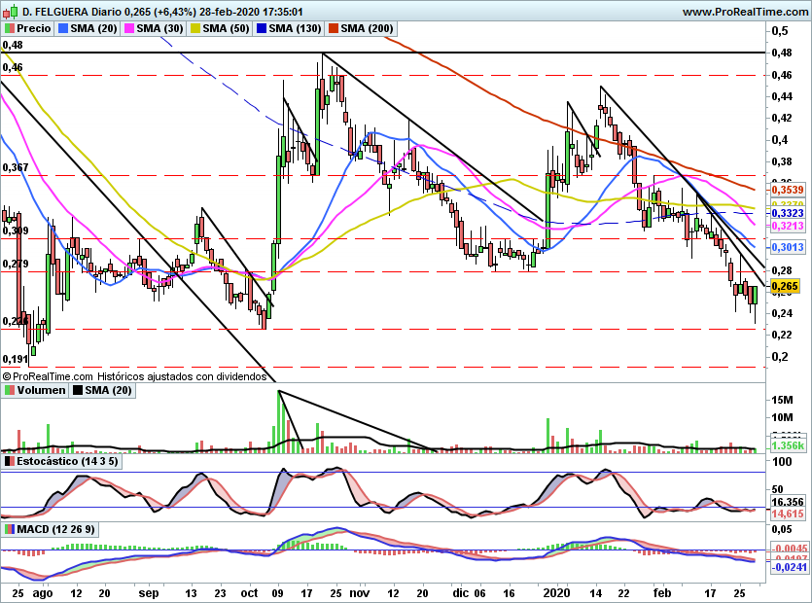Select the magenta SMA (30) legend swatch
This screenshot has height=603, width=812.
(130, 29)
